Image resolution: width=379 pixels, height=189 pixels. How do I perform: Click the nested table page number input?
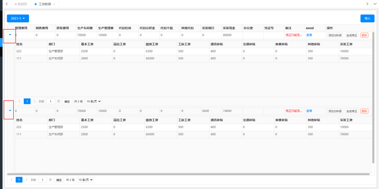coord(51,101)
